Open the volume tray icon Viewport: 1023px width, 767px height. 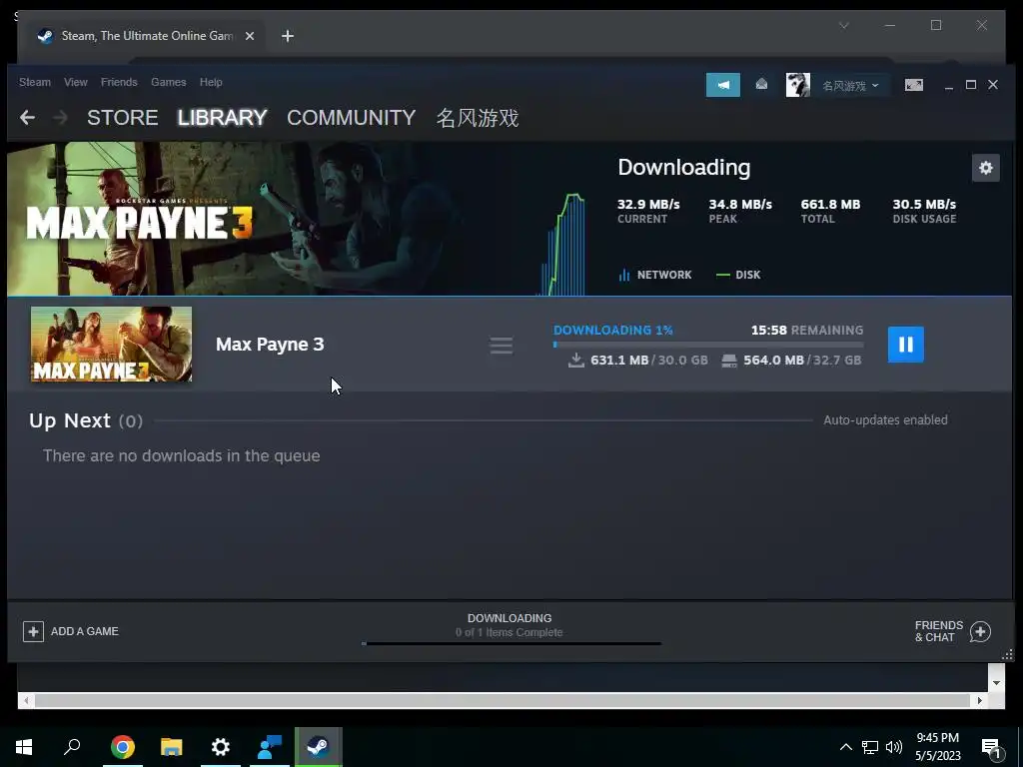pyautogui.click(x=894, y=747)
